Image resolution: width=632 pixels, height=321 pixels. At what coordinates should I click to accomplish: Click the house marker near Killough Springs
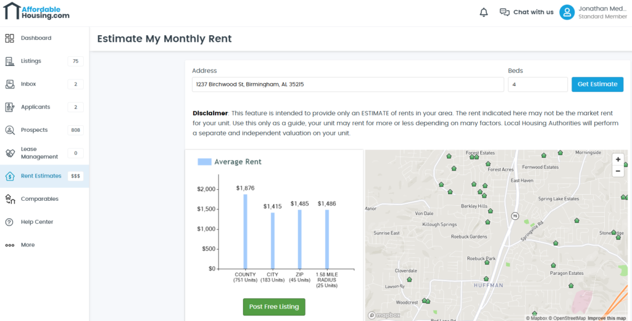tap(488, 222)
